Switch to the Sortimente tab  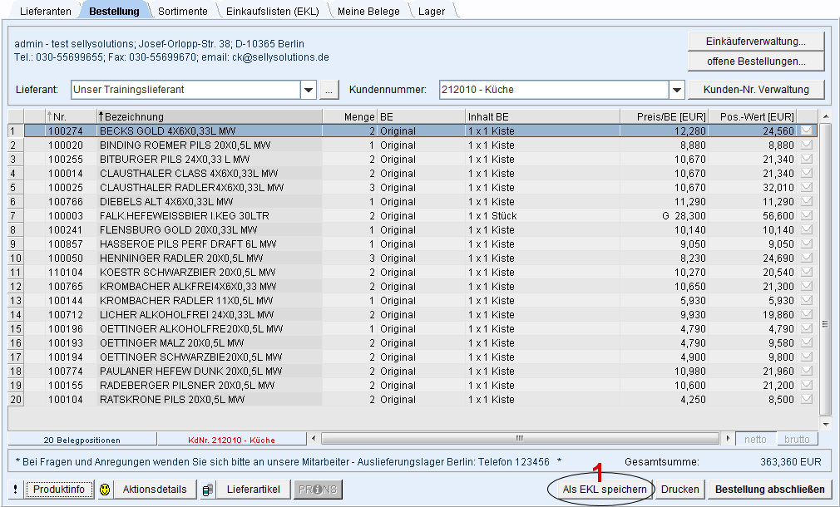tap(184, 12)
